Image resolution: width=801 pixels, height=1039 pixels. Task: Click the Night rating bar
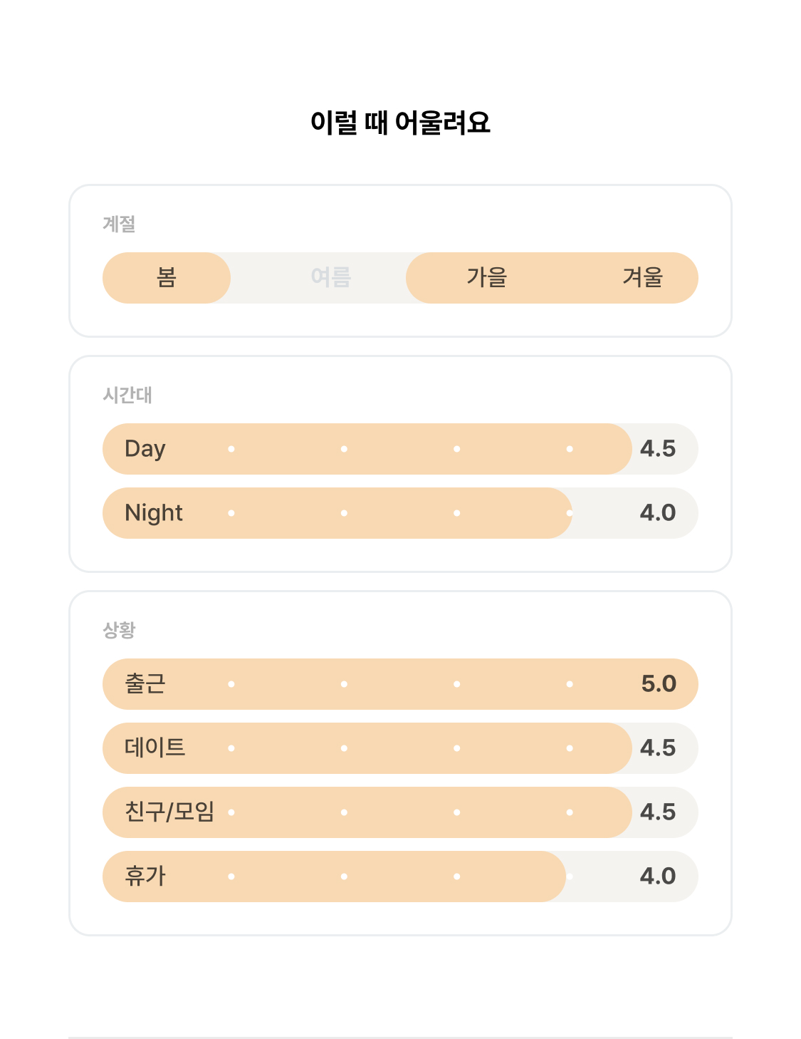[x=400, y=513]
